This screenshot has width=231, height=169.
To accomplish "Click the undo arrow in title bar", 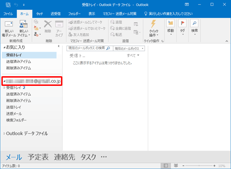I will (16, 5).
